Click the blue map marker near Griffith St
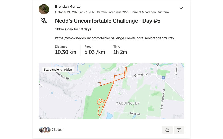The width and height of the screenshot is (223, 139). coord(163,77)
